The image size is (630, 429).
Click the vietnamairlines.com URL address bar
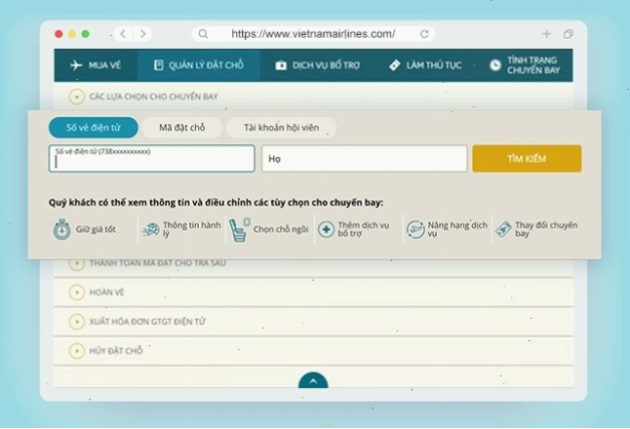[313, 34]
